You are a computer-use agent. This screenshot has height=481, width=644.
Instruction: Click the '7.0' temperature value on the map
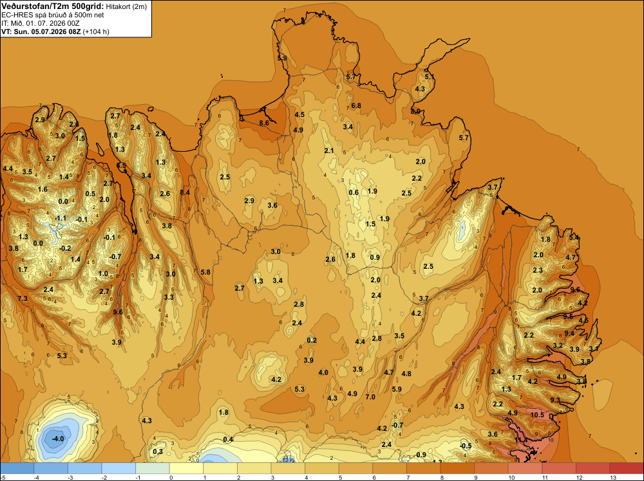point(370,397)
